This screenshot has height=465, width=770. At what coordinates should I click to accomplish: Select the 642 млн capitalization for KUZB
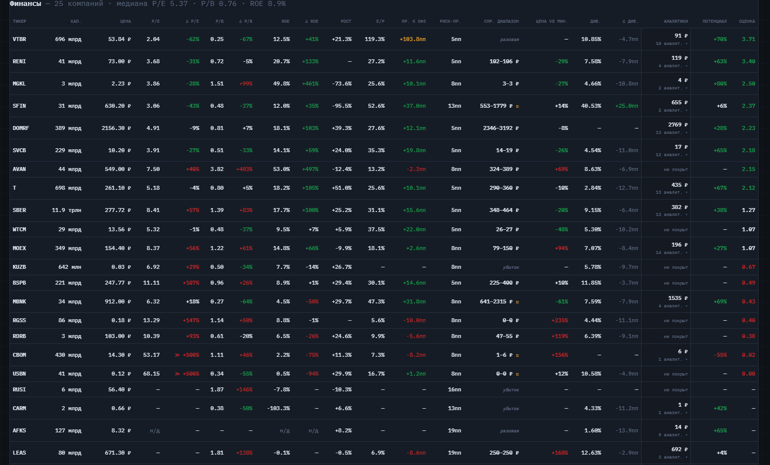pyautogui.click(x=70, y=267)
